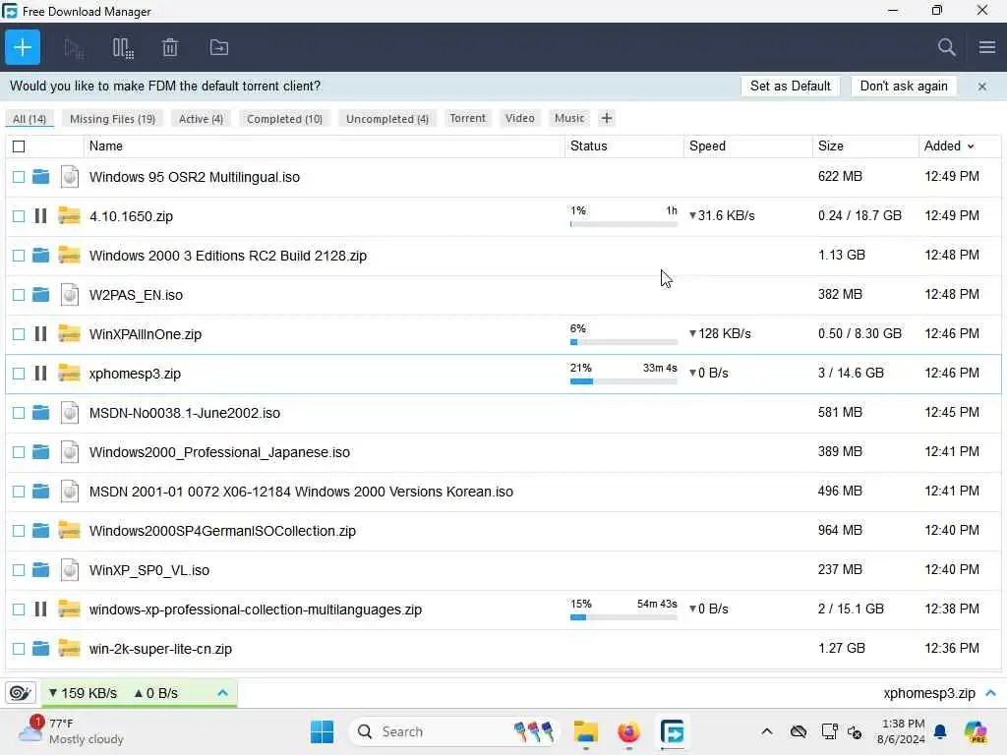Toggle snail speed limit mode icon
Image resolution: width=1007 pixels, height=755 pixels.
pyautogui.click(x=21, y=693)
